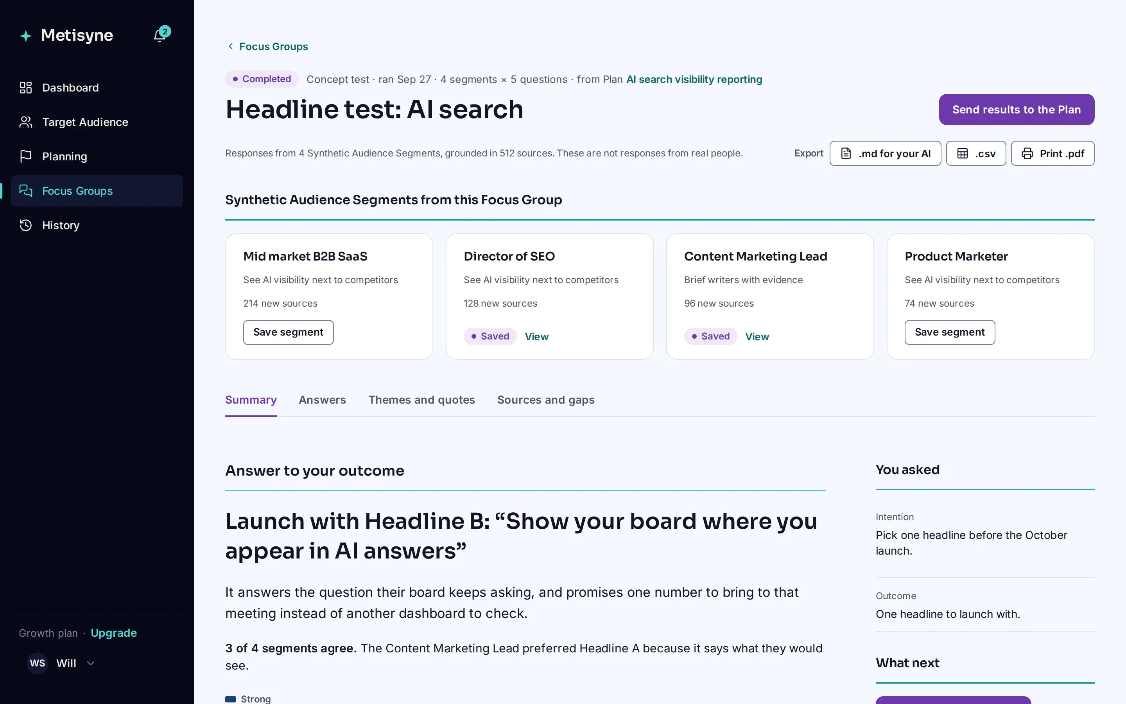Switch to the Summary tab
1126x704 pixels.
point(251,400)
